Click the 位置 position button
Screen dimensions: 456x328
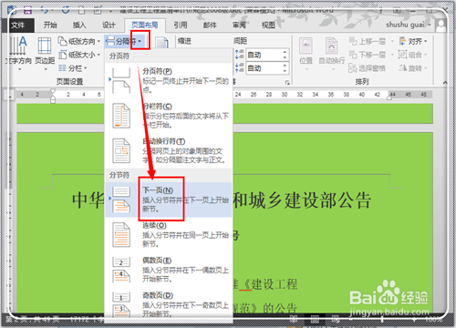coord(306,54)
